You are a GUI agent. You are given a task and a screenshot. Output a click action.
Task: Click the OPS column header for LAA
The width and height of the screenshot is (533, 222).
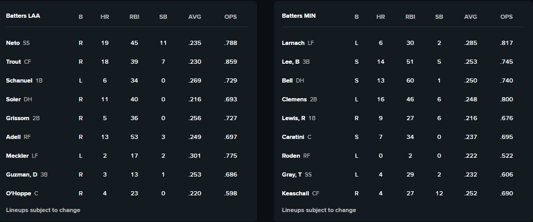pyautogui.click(x=231, y=17)
